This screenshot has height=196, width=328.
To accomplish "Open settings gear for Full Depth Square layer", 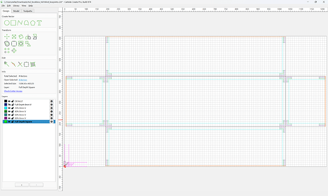I will pyautogui.click(x=51, y=122).
